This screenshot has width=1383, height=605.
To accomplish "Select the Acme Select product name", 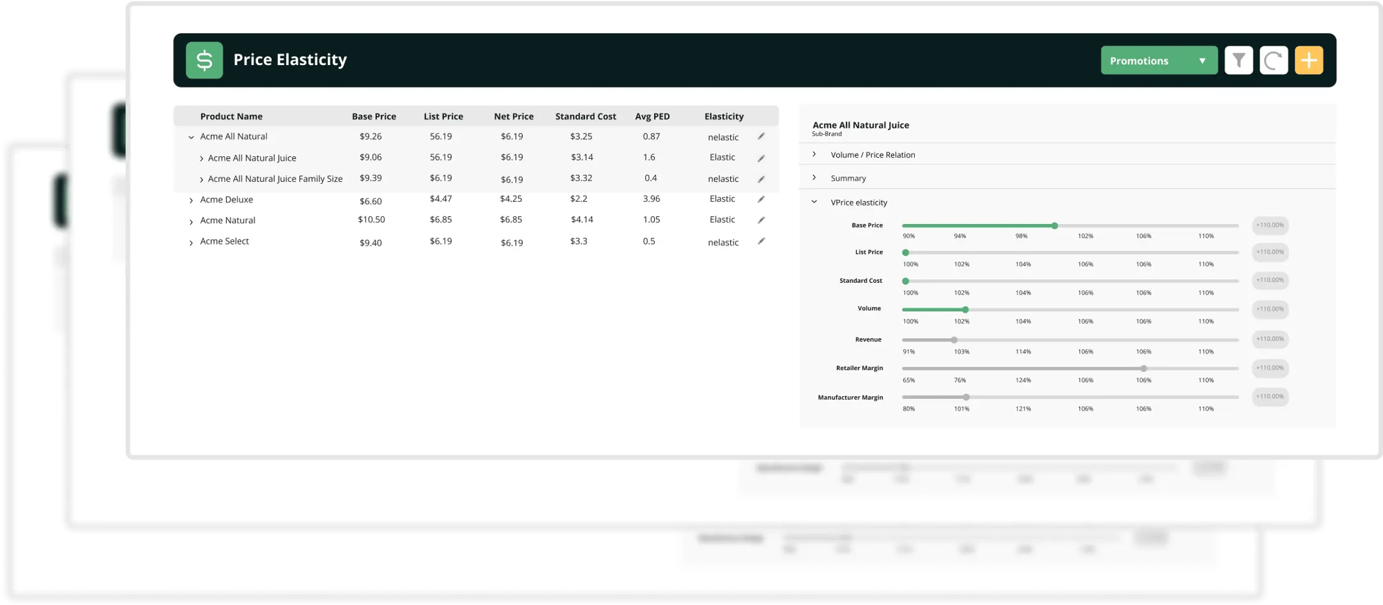I will pos(225,241).
